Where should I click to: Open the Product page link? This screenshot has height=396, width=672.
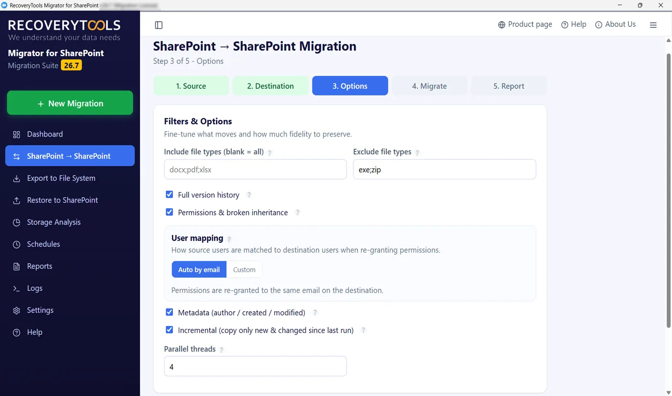tap(525, 24)
